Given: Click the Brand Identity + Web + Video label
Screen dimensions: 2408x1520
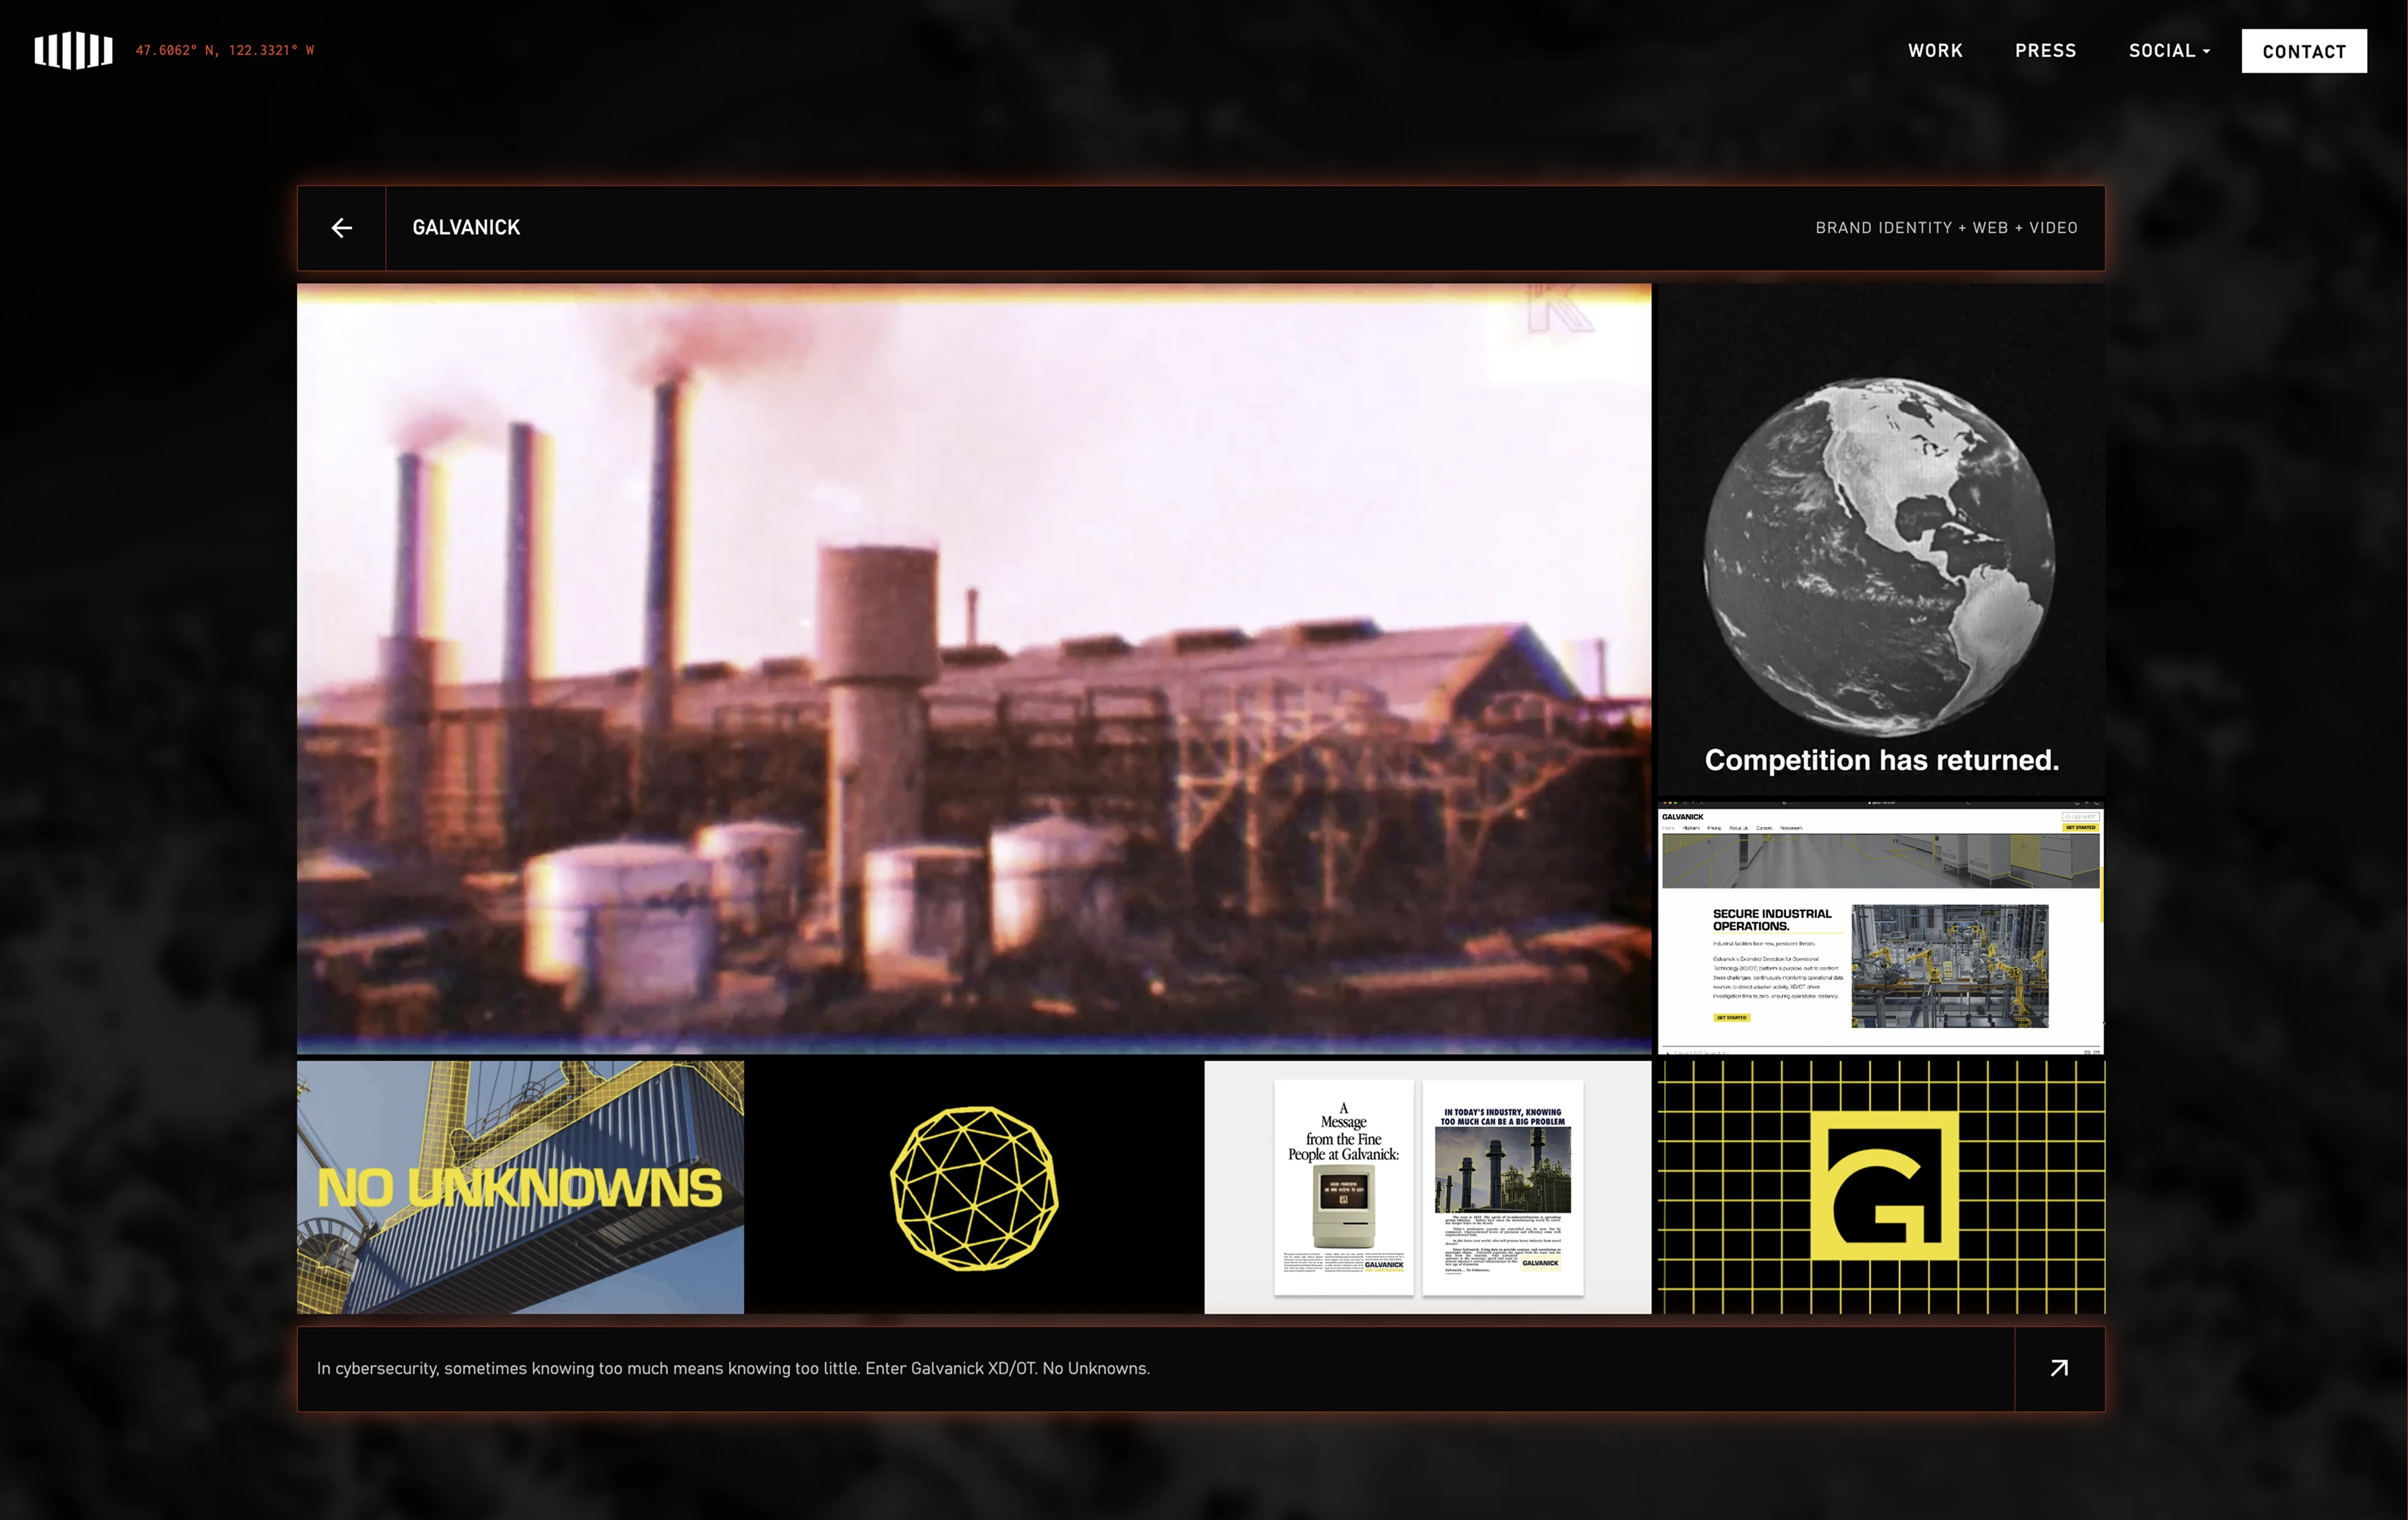Looking at the screenshot, I should pyautogui.click(x=1945, y=228).
